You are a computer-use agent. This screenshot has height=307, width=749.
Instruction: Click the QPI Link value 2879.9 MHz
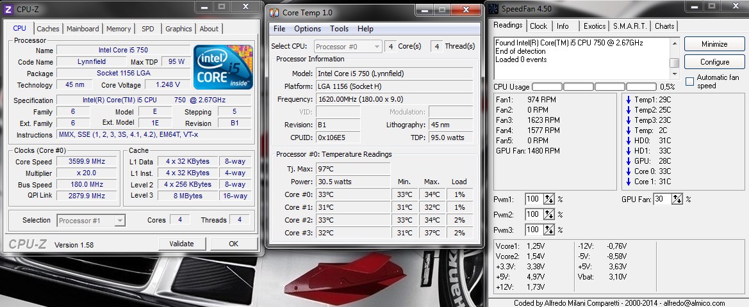pos(86,196)
